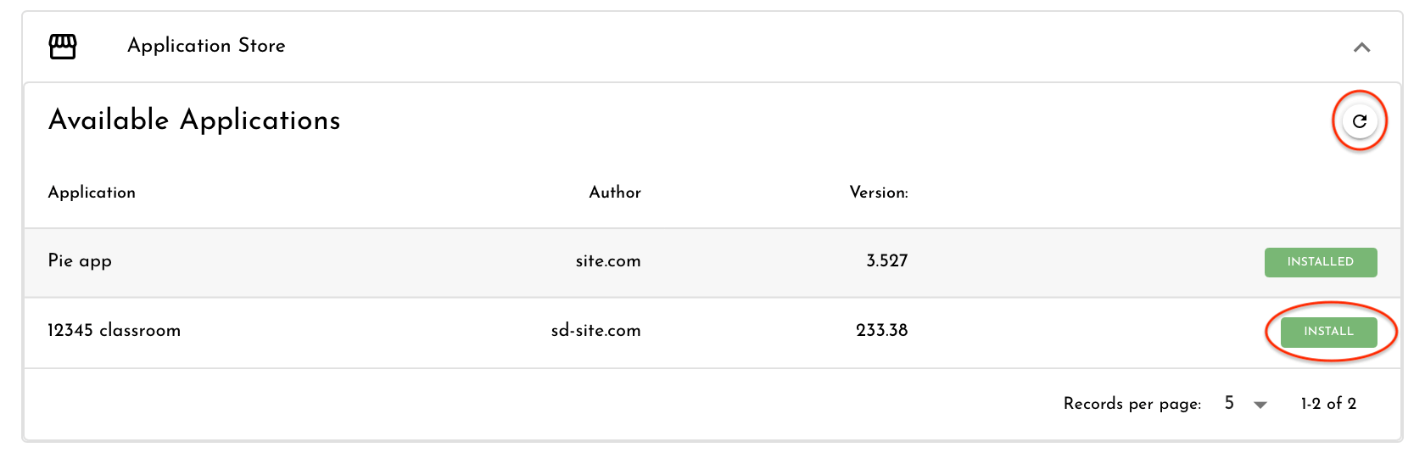
Task: Select the 12345 classroom row name
Action: [x=115, y=330]
